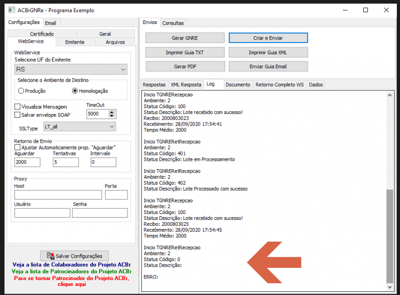
Task: Click the Gerar GNRE button
Action: pos(185,38)
